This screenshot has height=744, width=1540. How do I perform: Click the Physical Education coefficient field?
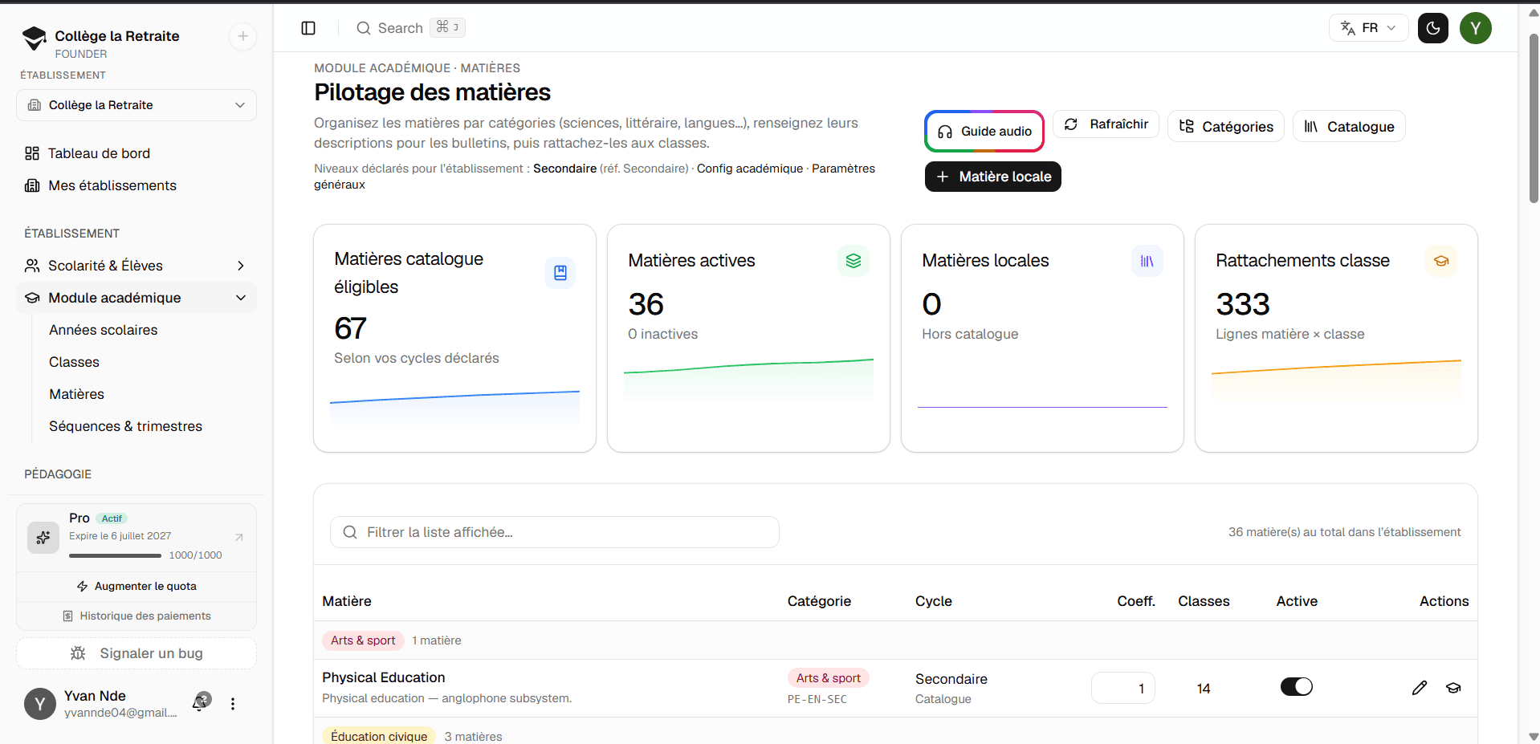tap(1122, 688)
